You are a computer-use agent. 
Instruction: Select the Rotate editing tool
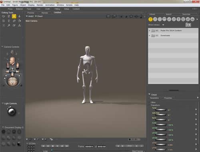(4, 16)
